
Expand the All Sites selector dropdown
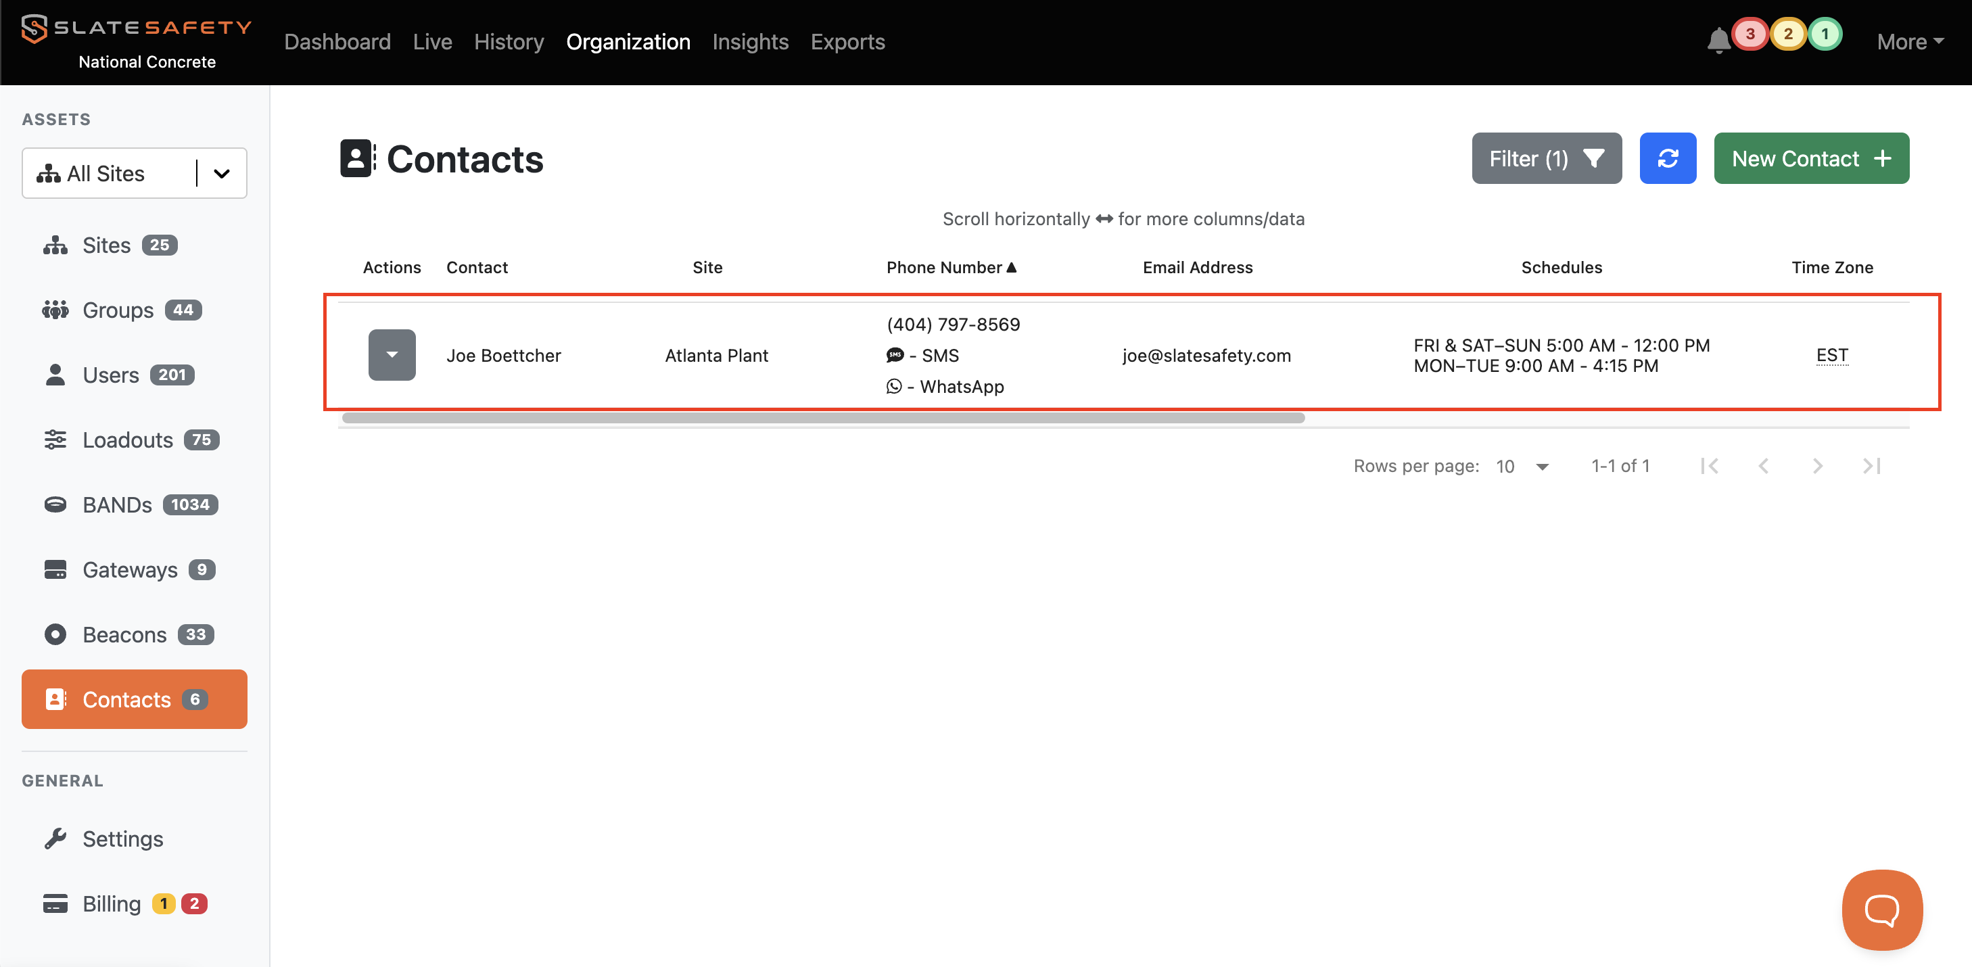(221, 174)
